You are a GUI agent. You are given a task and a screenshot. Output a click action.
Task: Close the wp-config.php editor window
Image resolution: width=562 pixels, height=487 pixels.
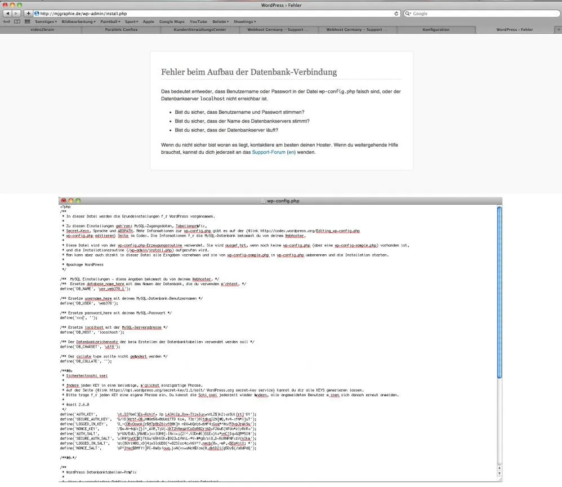64,201
